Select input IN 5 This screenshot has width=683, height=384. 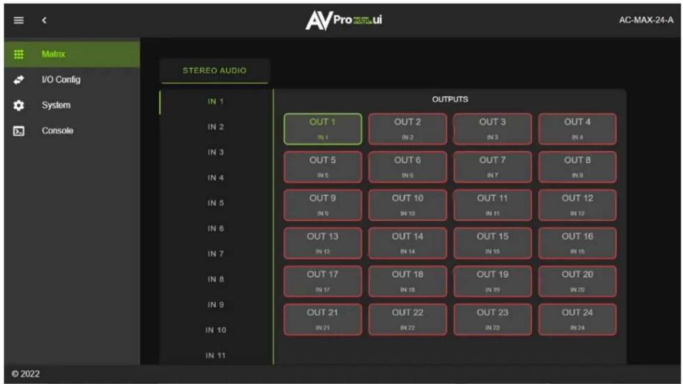tap(216, 203)
